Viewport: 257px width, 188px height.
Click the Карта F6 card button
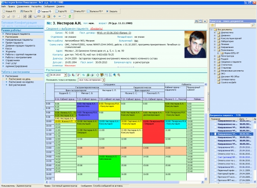(61, 11)
